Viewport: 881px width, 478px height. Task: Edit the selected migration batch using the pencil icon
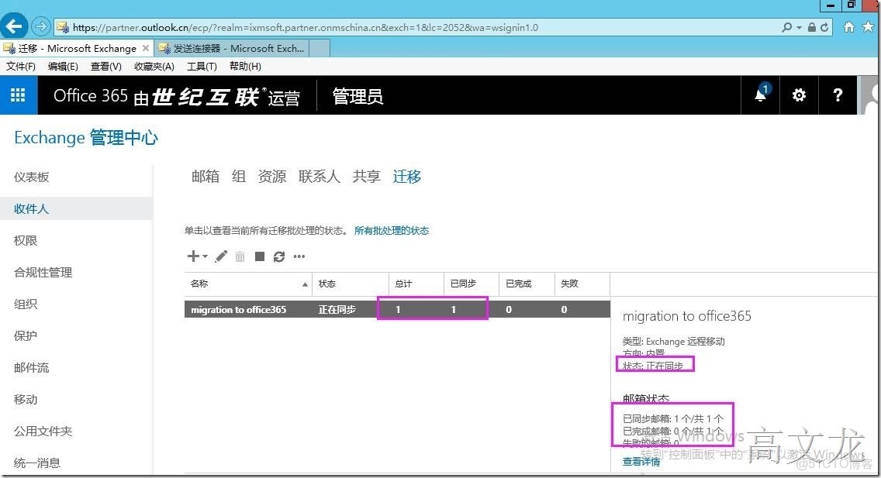(221, 256)
